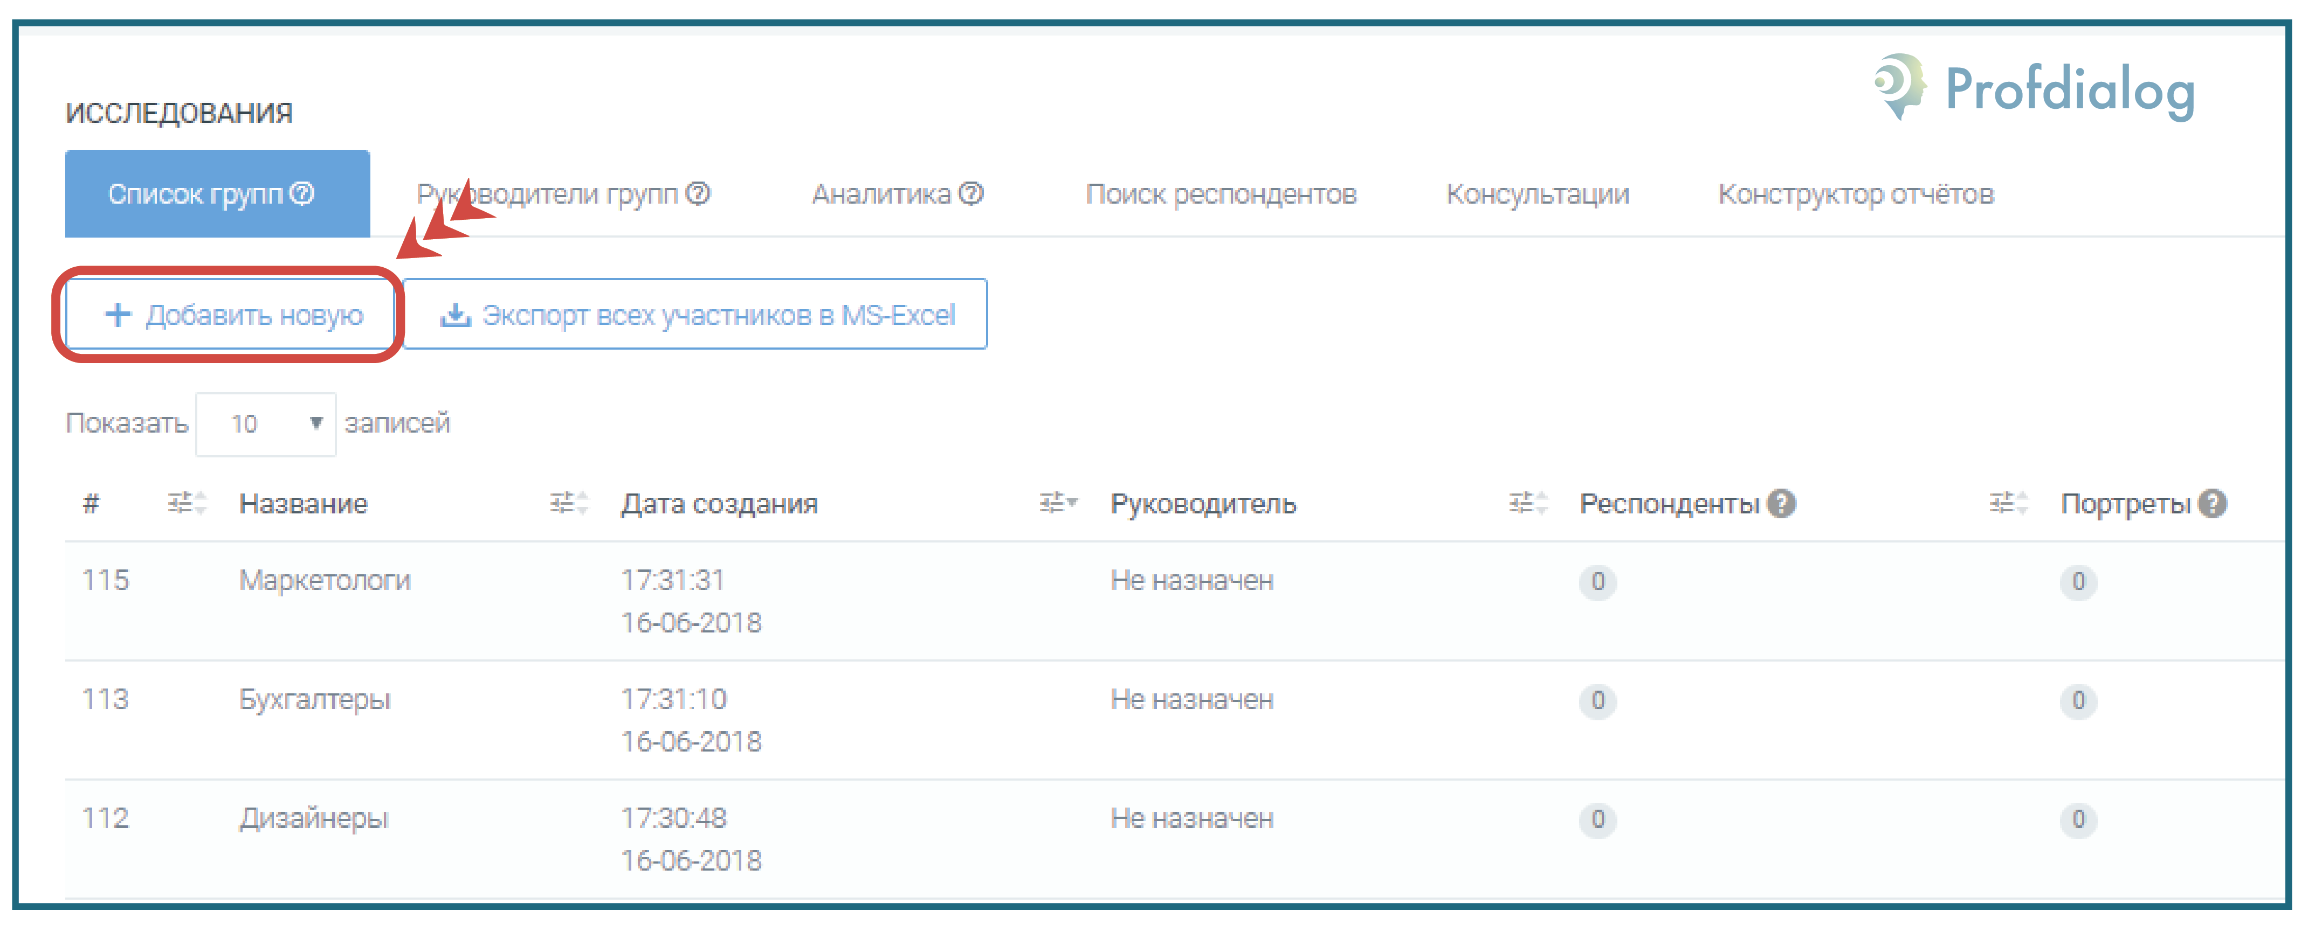
Task: Sort by Название column icon
Action: coord(569,503)
